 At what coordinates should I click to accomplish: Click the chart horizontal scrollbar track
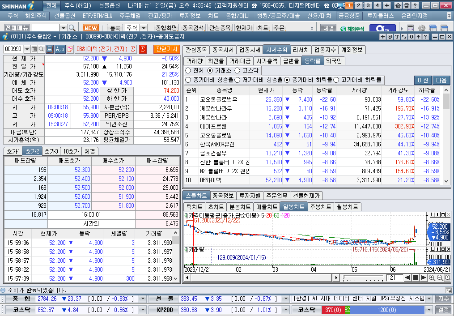pyautogui.click(x=262, y=278)
